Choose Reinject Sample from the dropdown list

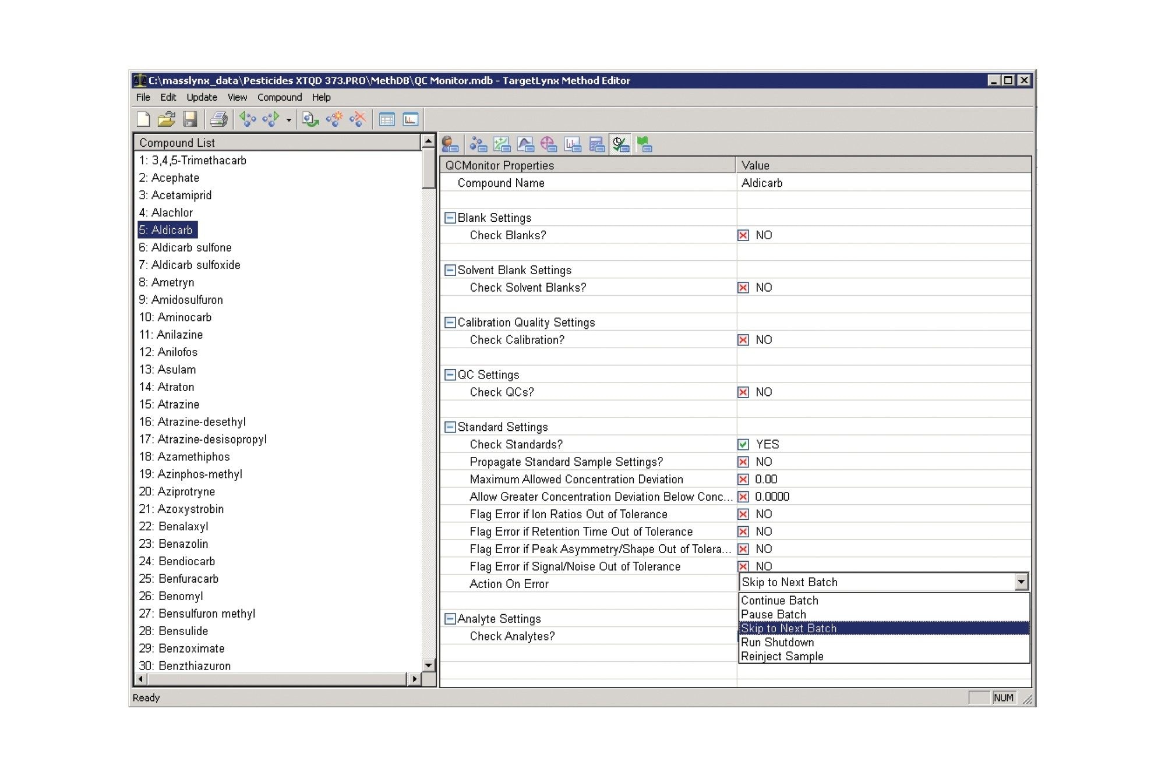point(884,657)
